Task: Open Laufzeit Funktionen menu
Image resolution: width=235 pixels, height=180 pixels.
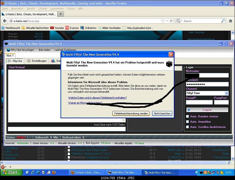Action: (65, 50)
